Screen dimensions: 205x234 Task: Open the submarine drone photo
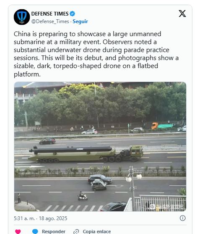pos(100,146)
